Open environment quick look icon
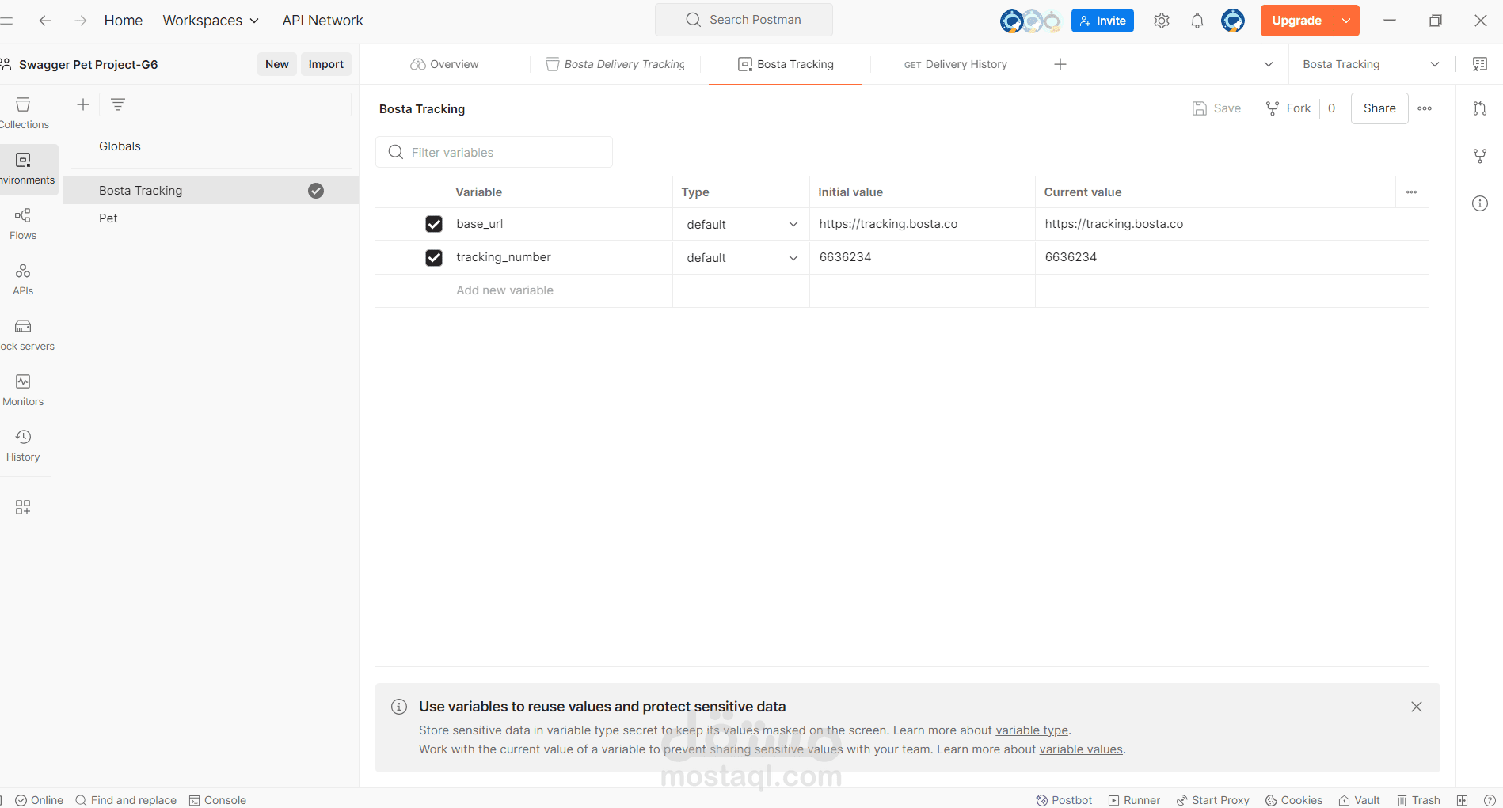This screenshot has height=808, width=1503. [1480, 64]
